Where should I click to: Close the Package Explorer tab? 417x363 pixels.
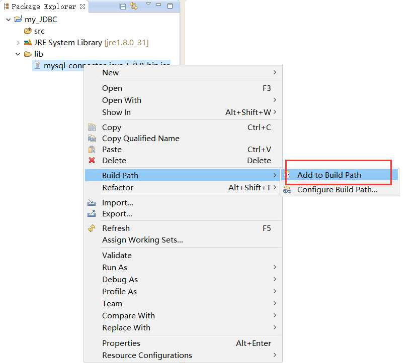pyautogui.click(x=82, y=7)
